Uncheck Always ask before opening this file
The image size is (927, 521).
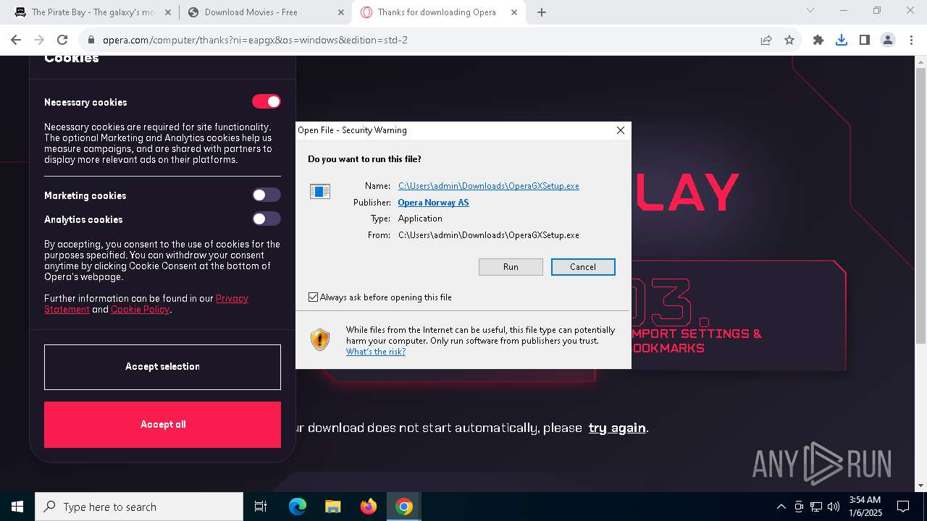pyautogui.click(x=313, y=297)
